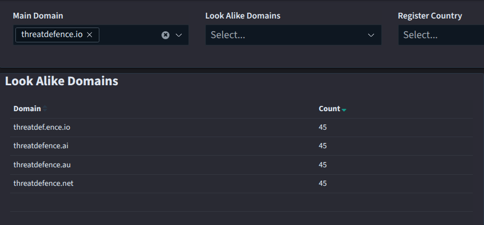Remove the threatdefence.io chip with its x

[90, 34]
